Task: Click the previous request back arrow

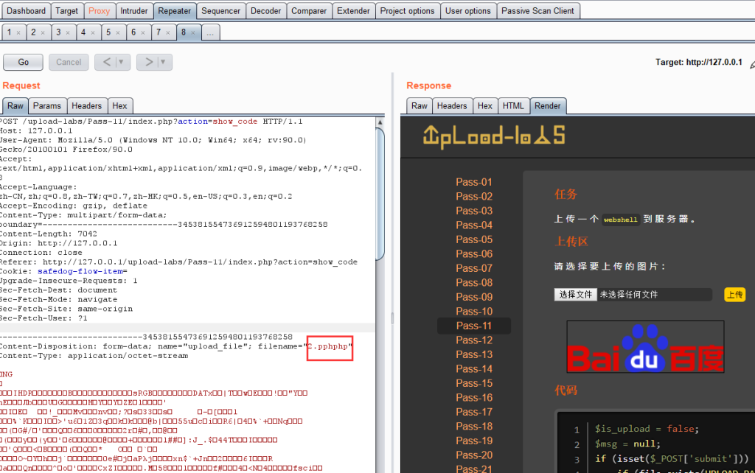Action: pos(106,62)
